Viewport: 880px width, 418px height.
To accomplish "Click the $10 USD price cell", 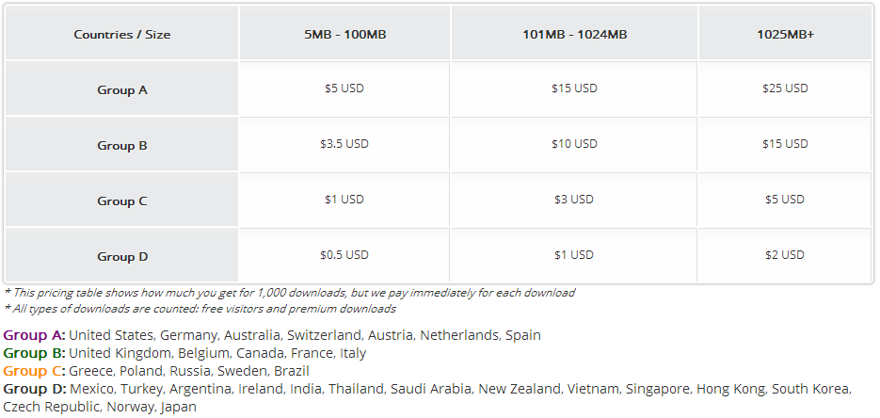I will (574, 144).
